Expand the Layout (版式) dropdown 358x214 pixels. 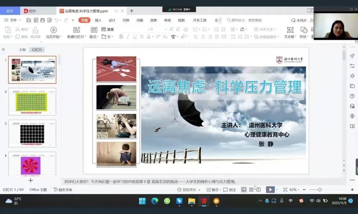pos(94,37)
